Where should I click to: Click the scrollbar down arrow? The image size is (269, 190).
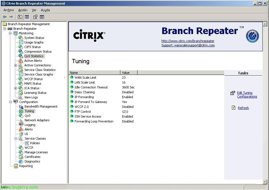(265, 182)
